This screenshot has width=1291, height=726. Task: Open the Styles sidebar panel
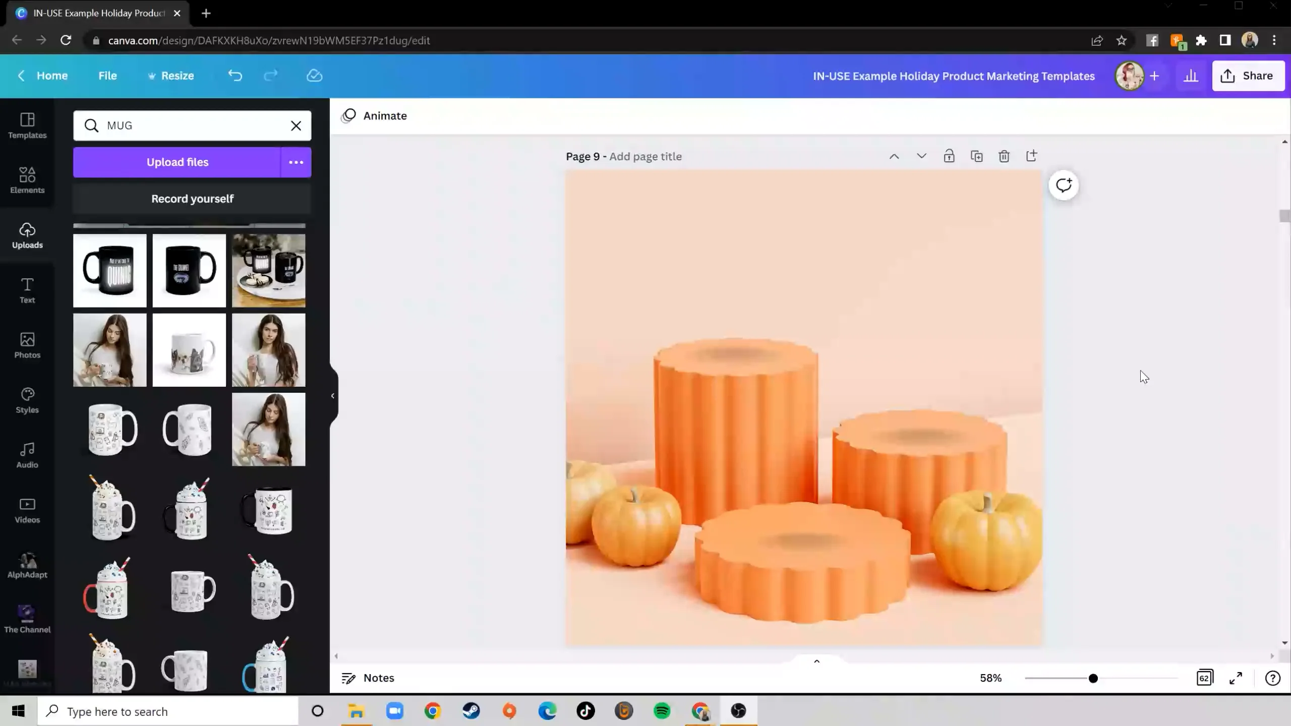point(27,400)
